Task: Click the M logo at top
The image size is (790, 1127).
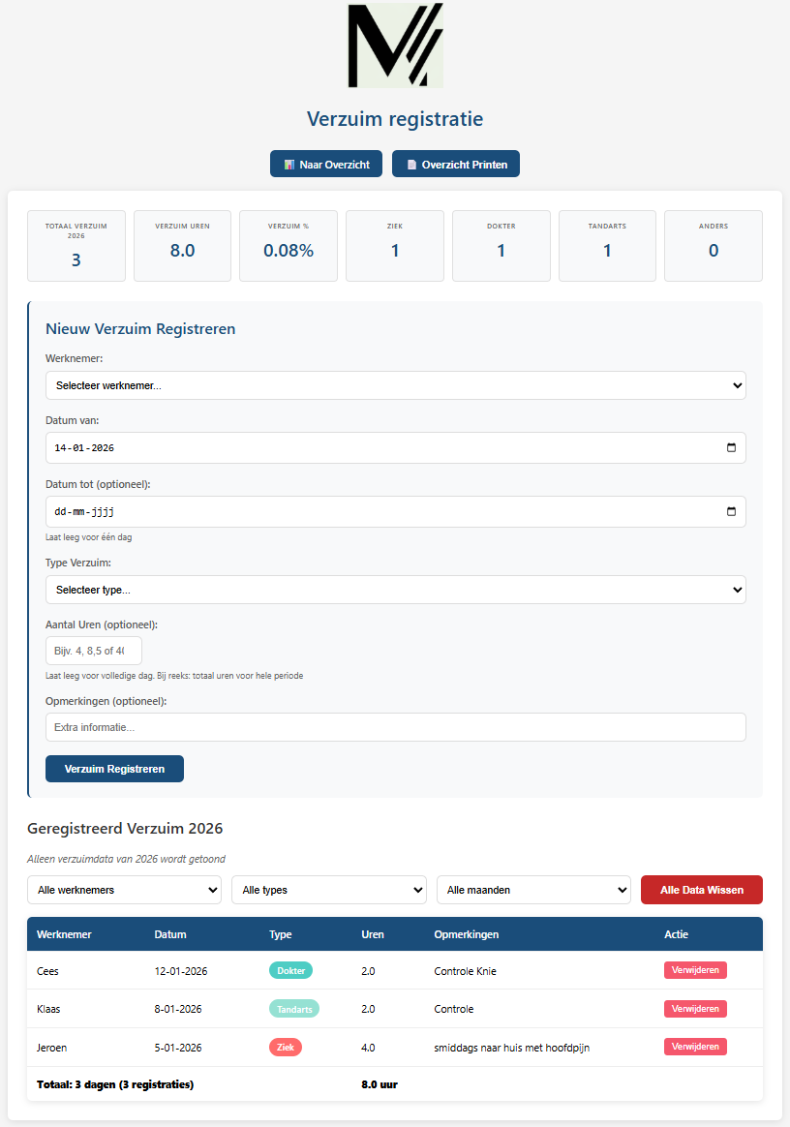Action: pyautogui.click(x=395, y=46)
